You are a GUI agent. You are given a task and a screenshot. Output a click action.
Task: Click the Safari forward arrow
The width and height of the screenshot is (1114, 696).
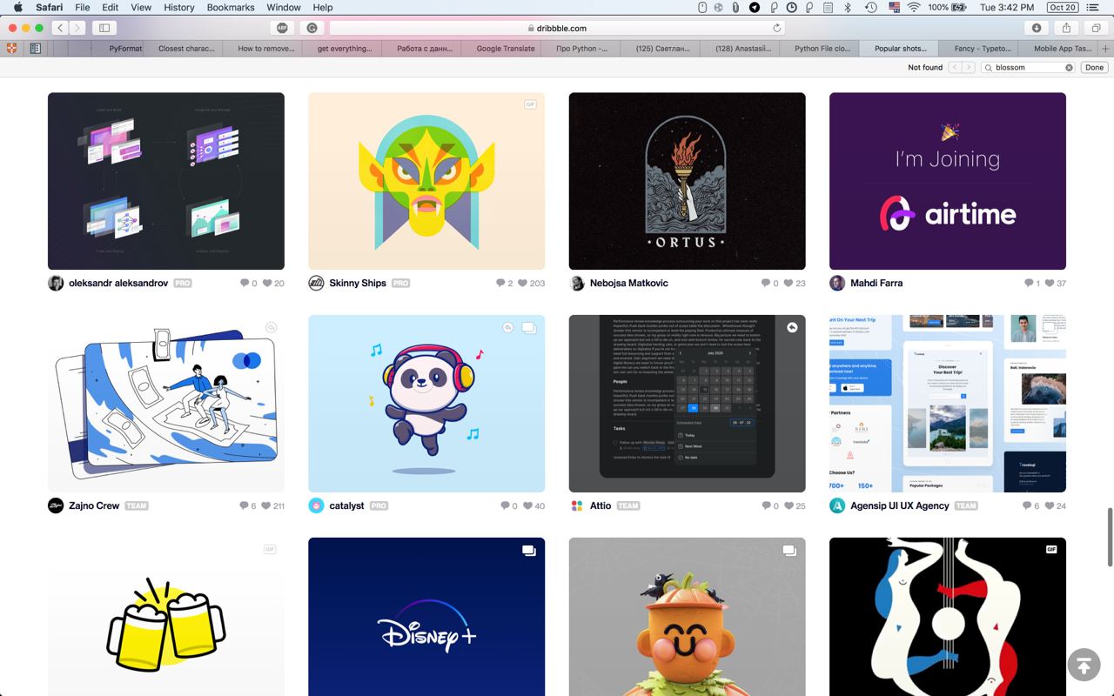point(77,28)
